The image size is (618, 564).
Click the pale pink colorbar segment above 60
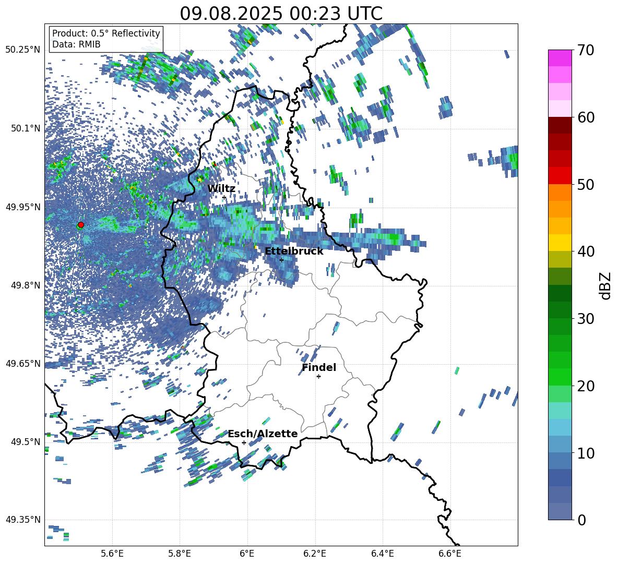click(560, 109)
